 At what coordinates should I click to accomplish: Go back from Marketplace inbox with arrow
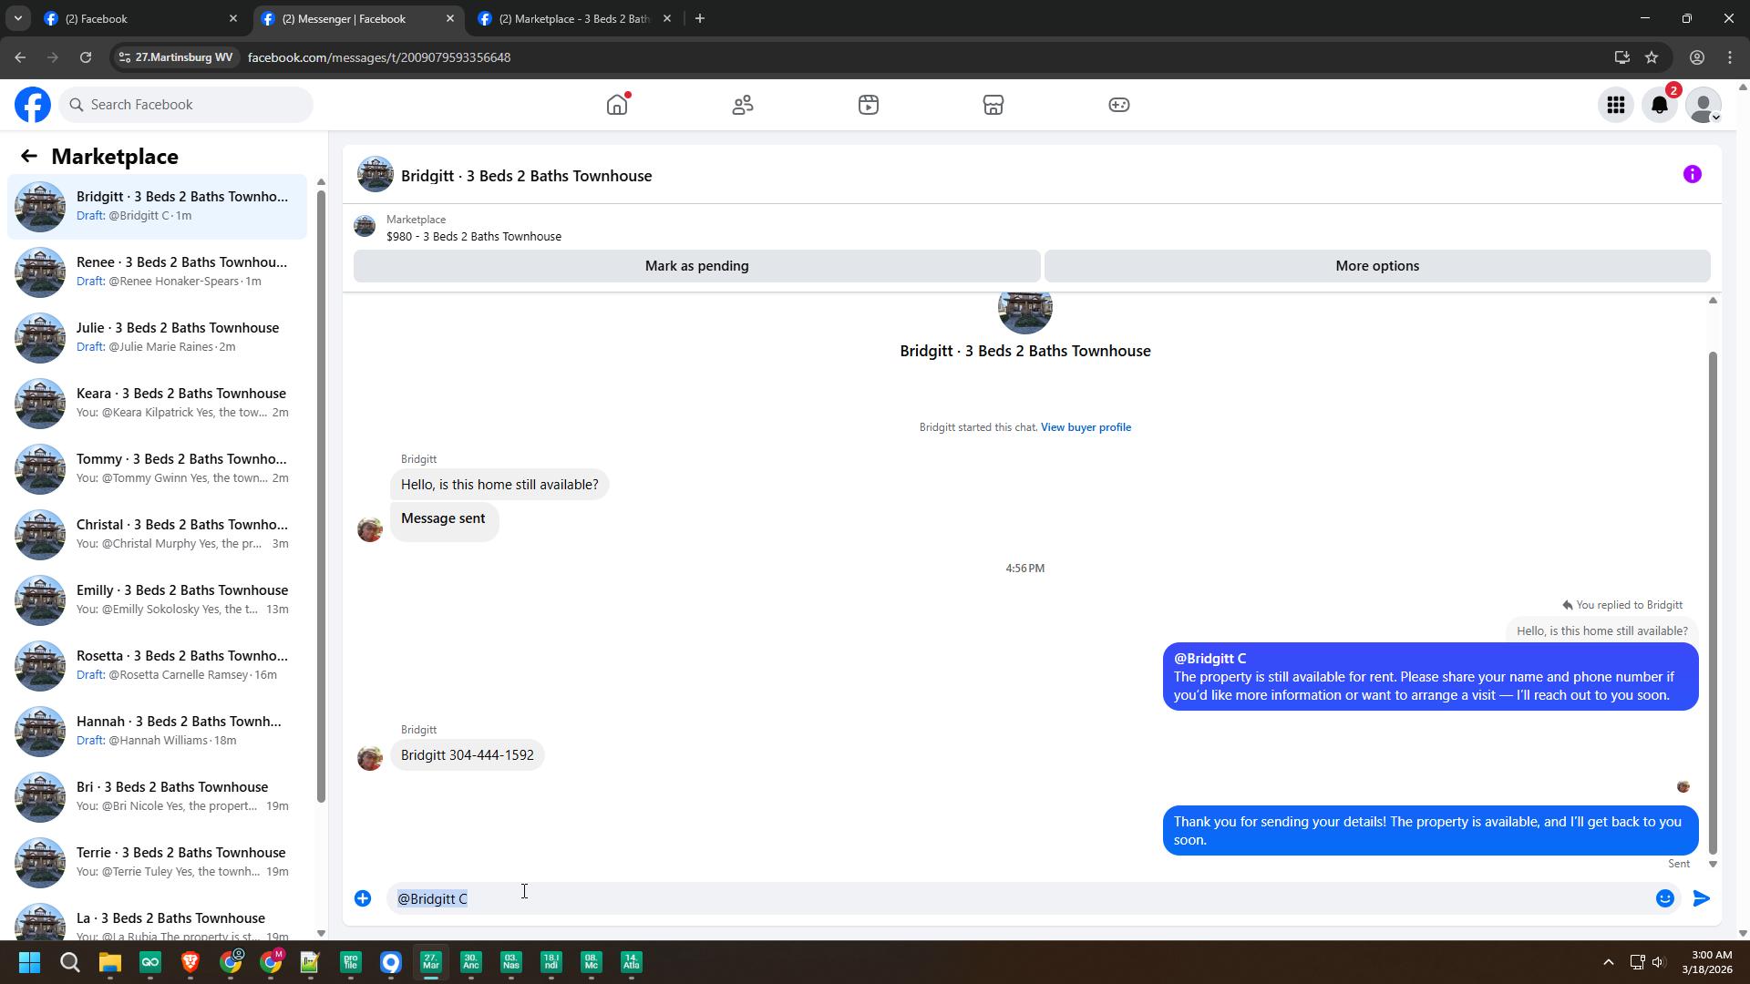[29, 157]
